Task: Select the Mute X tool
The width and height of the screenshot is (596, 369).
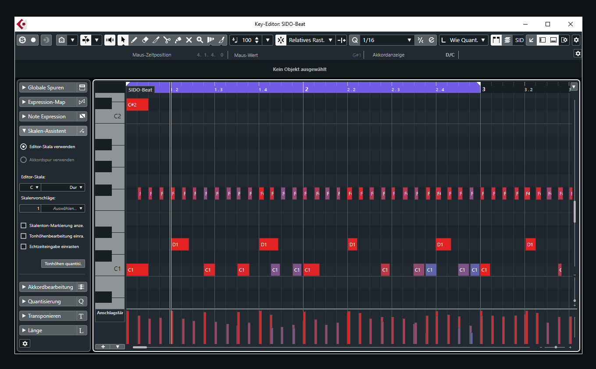Action: pyautogui.click(x=189, y=40)
